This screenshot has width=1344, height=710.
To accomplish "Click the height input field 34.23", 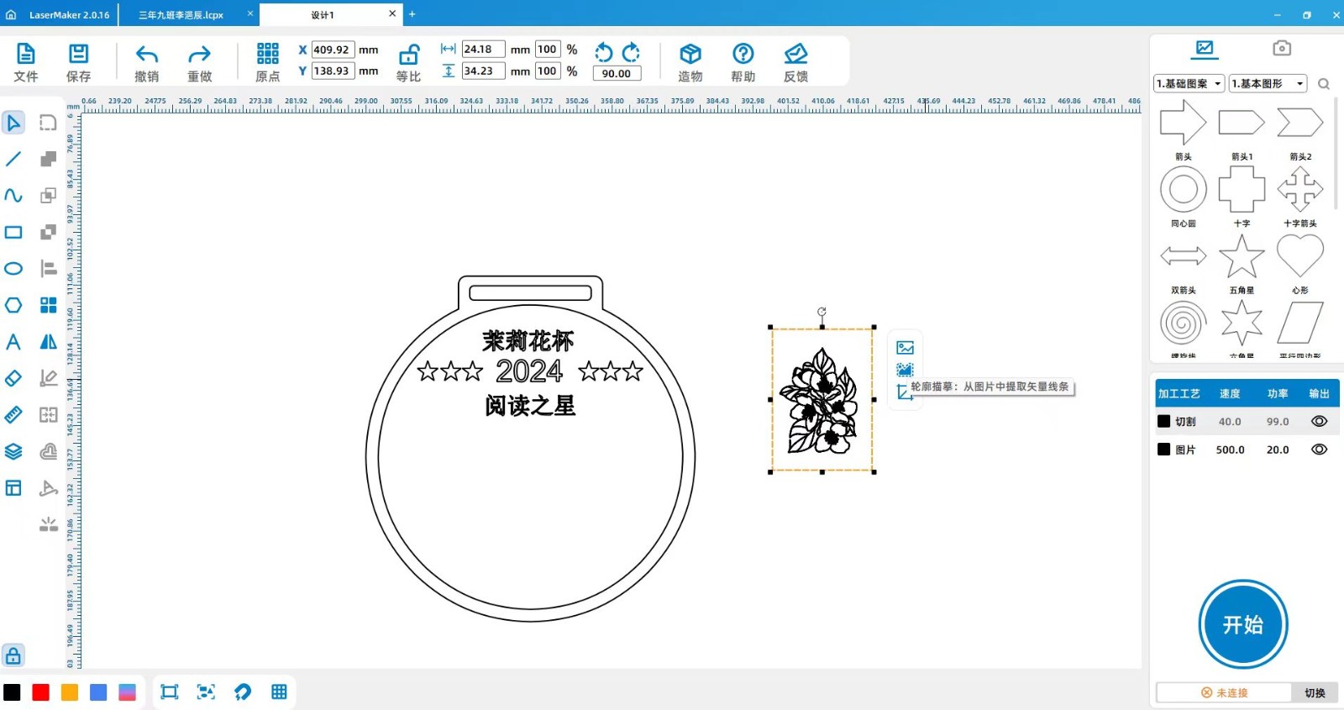I will [483, 71].
